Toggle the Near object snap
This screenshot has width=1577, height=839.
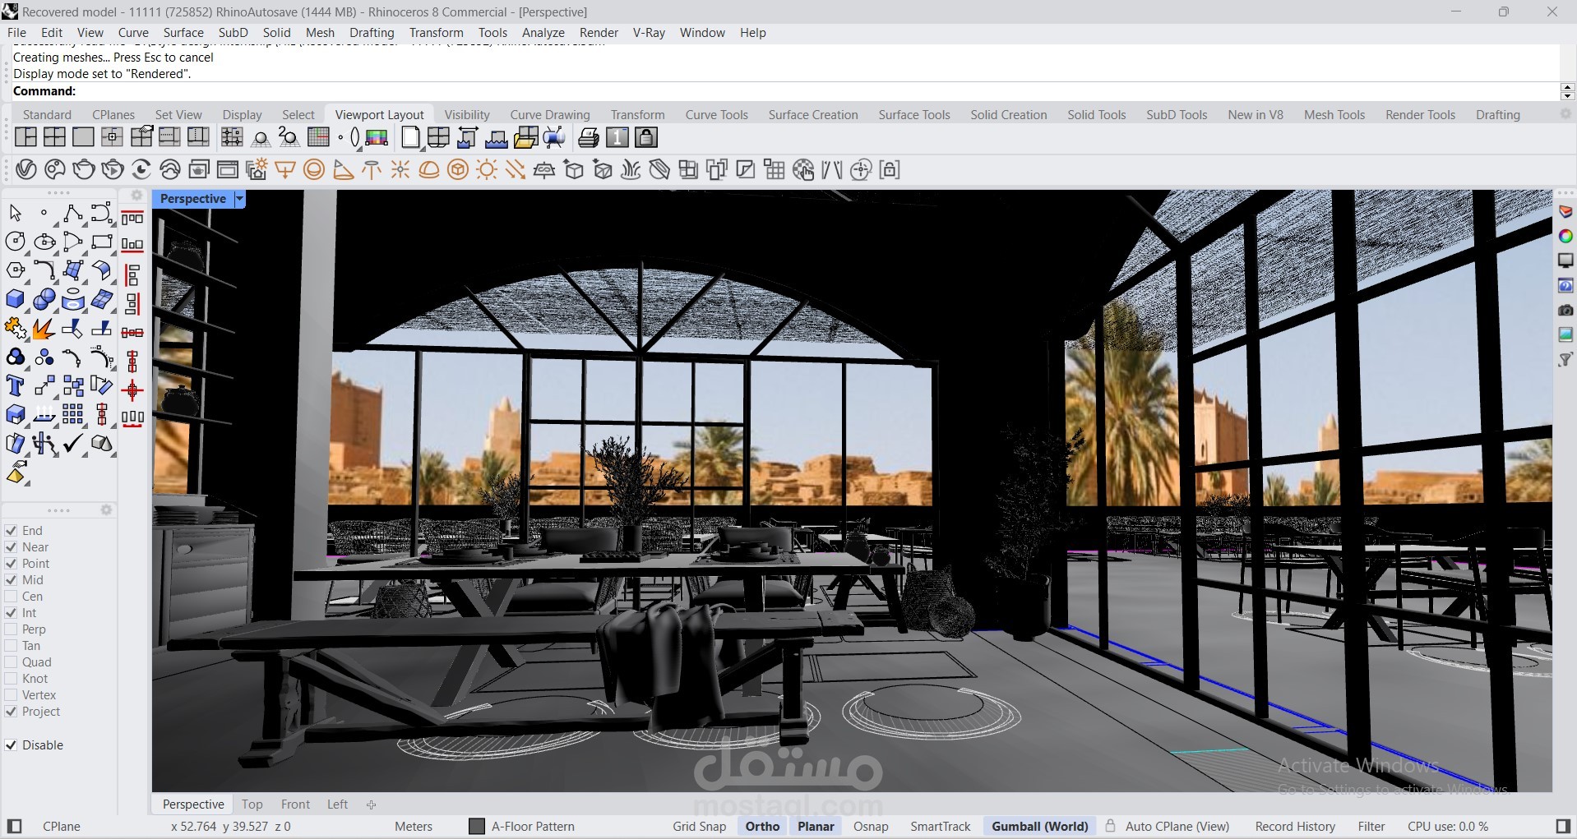[12, 547]
